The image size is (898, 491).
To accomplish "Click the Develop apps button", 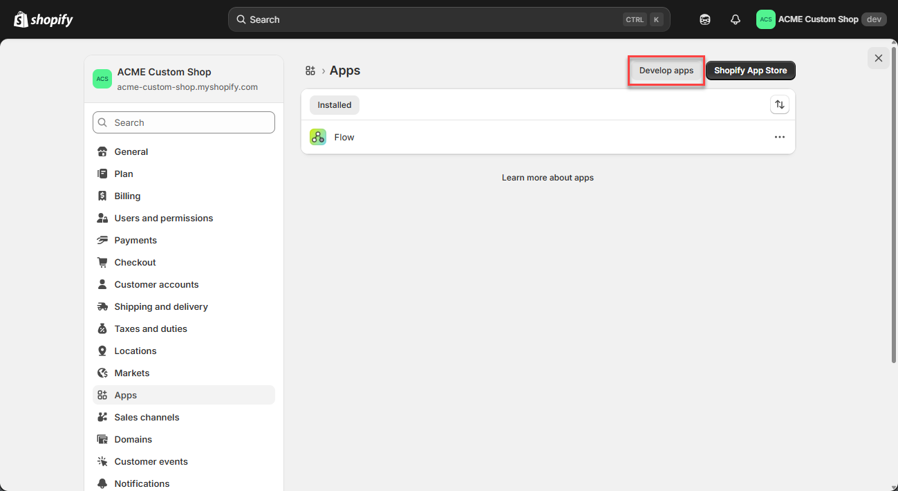I will 666,71.
